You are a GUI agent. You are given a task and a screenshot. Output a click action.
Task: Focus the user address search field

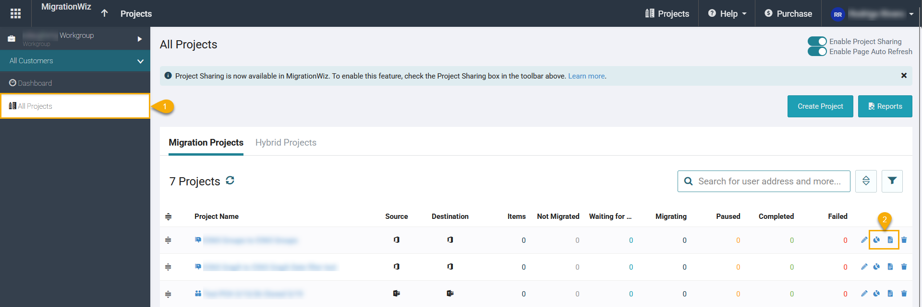click(x=764, y=181)
